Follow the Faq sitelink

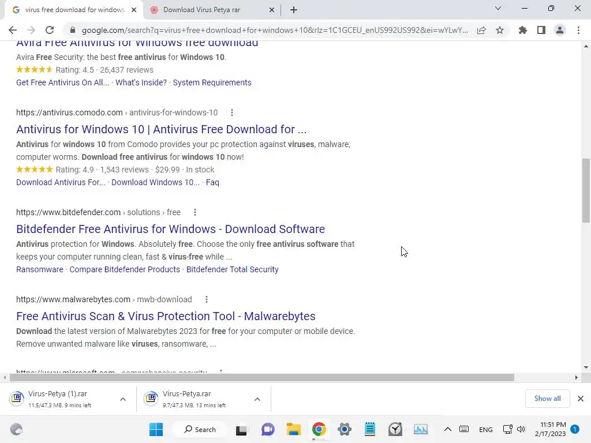coord(212,182)
